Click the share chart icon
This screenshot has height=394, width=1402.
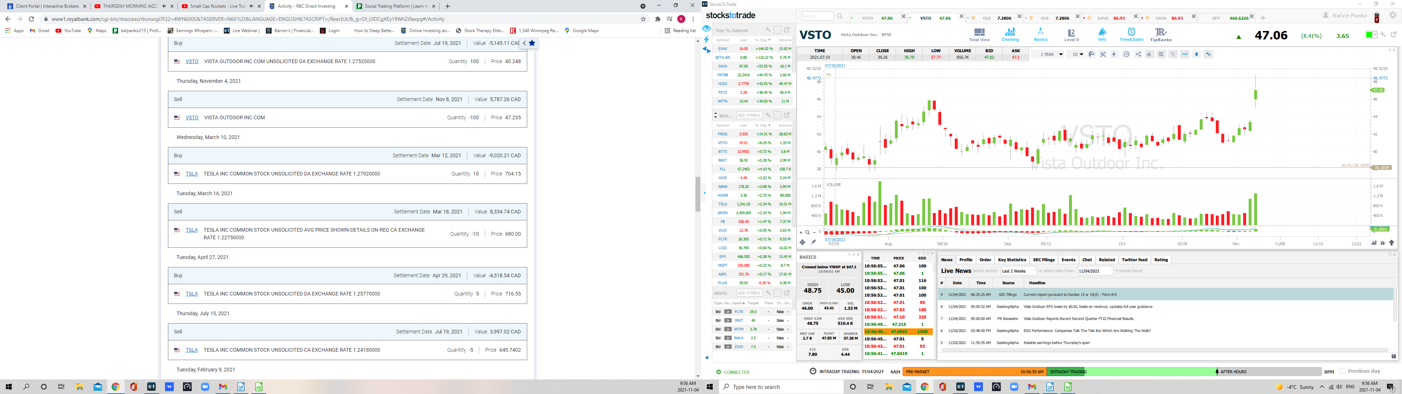point(1138,54)
